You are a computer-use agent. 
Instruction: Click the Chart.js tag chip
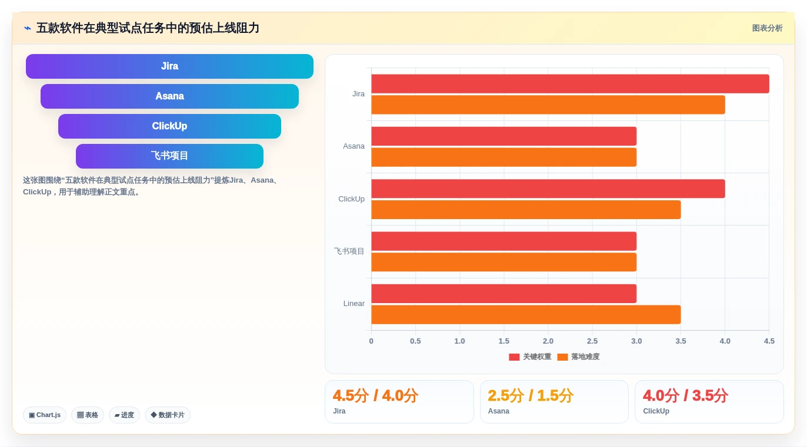pos(45,415)
